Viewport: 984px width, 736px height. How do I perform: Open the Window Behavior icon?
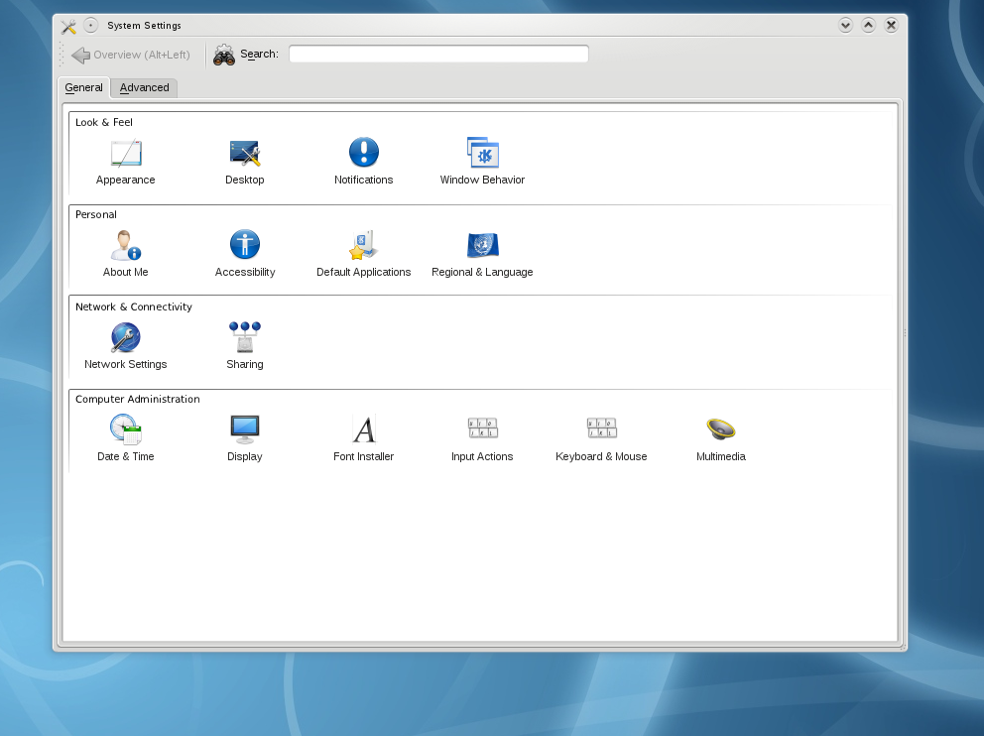483,153
